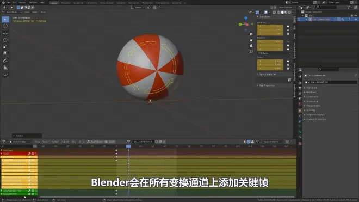Toggle camera view icon in viewport
359x202 pixels.
click(251, 46)
